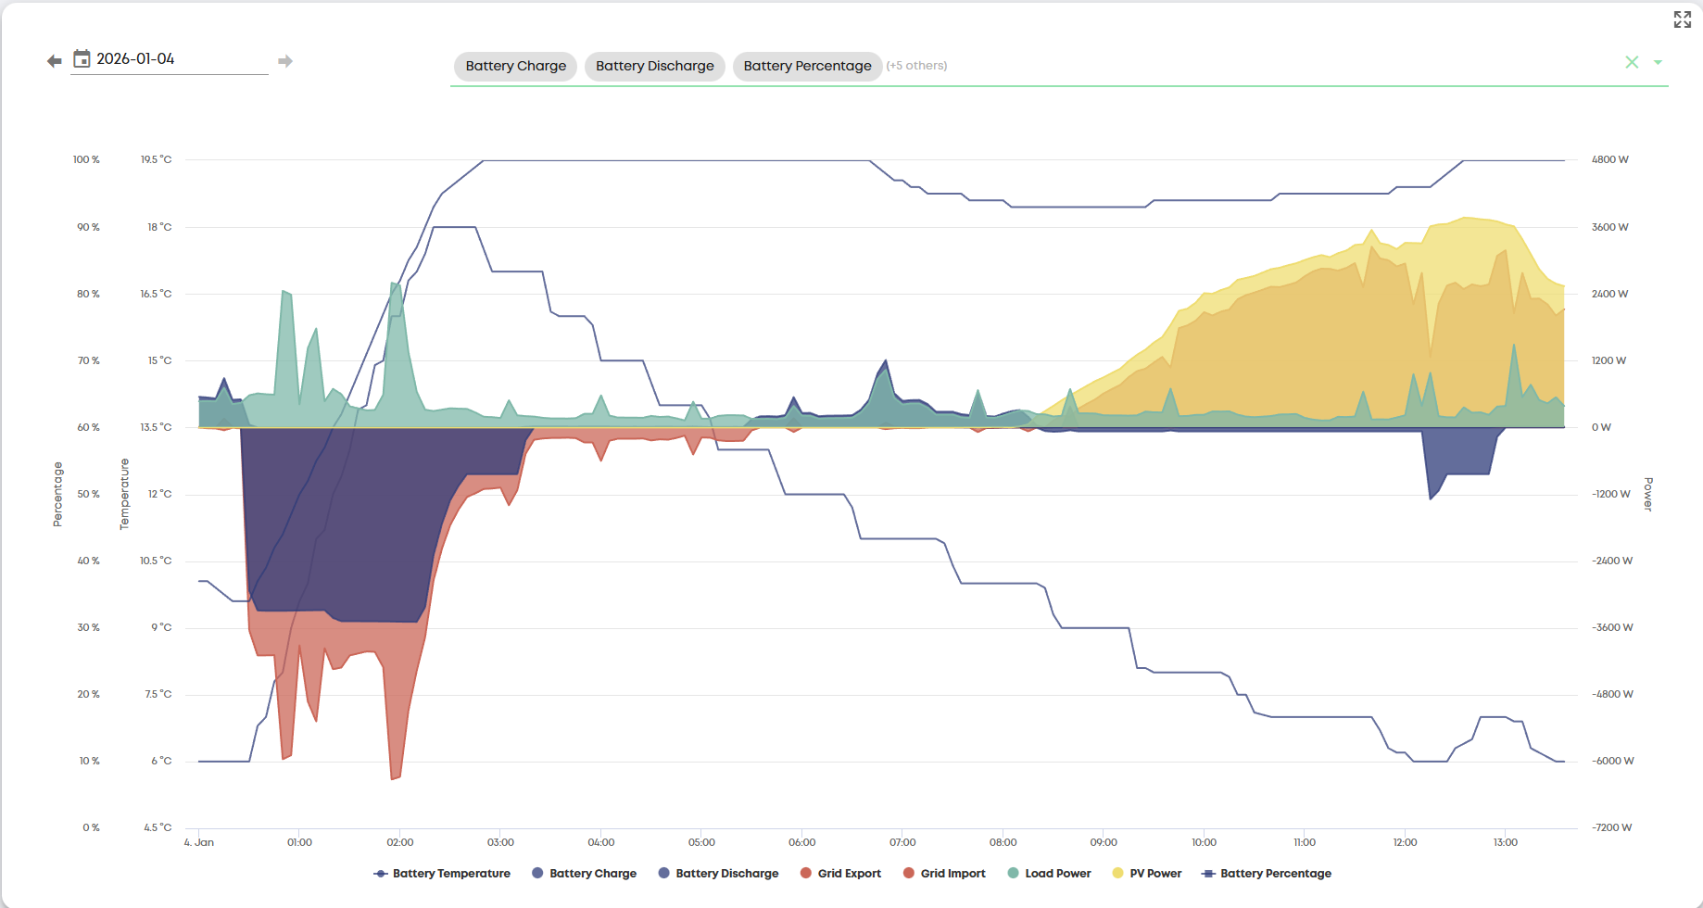Screen dimensions: 1703x908
Task: Click the 06:00 time axis label
Action: (802, 842)
